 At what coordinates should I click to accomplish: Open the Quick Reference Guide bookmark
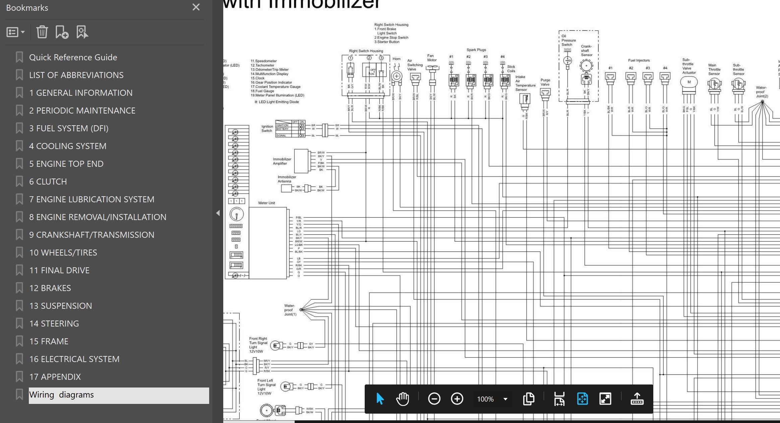(x=73, y=57)
